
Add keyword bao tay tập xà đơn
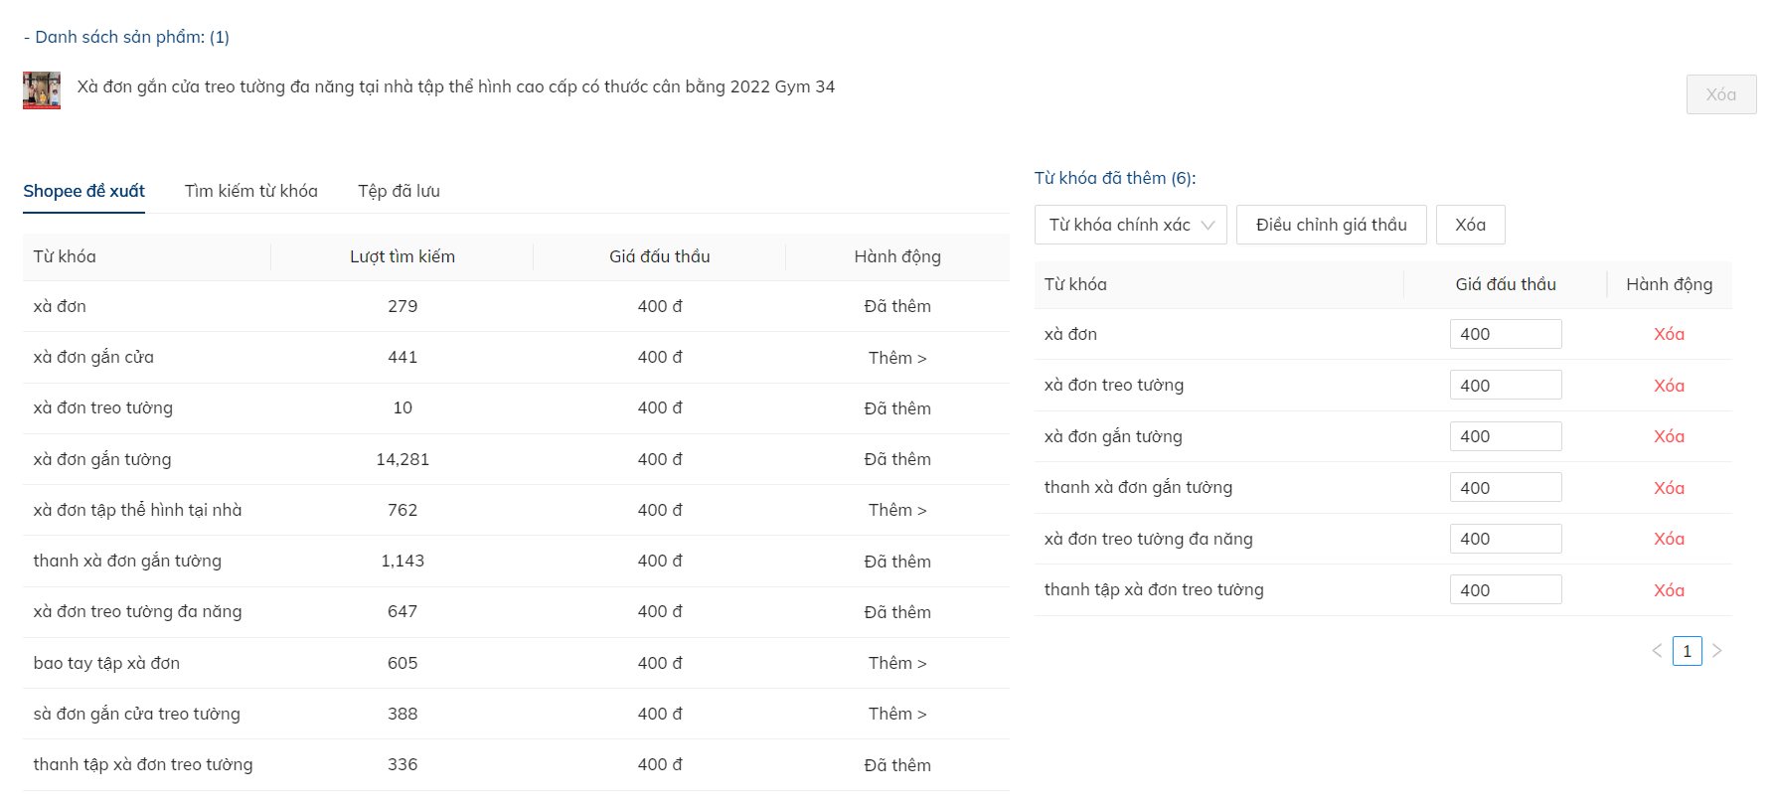(x=896, y=663)
